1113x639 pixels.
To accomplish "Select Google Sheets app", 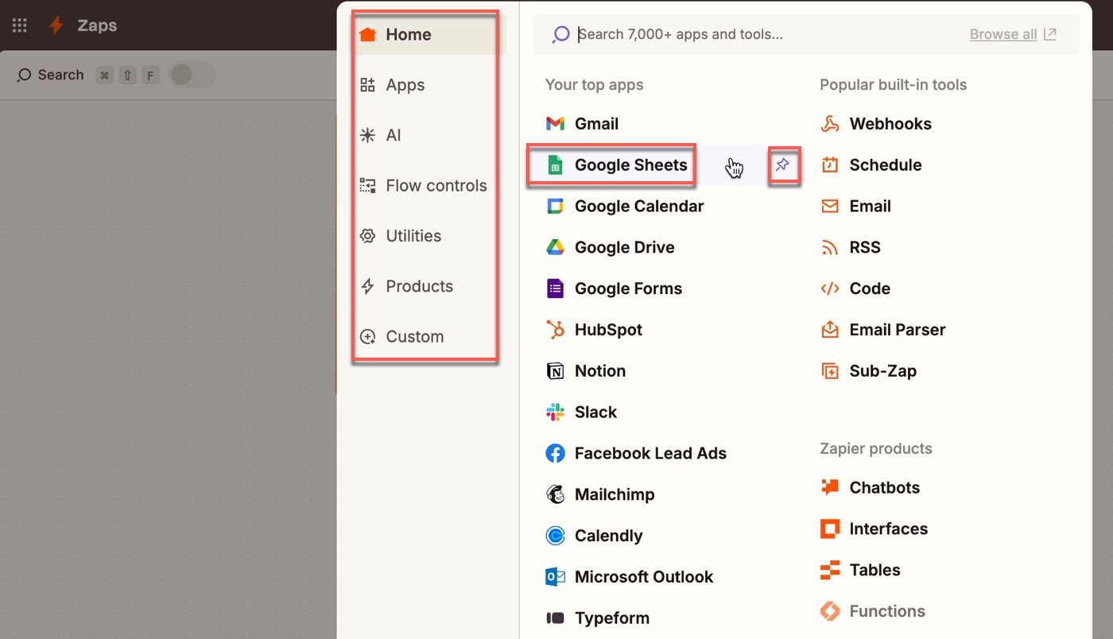I will (x=616, y=165).
